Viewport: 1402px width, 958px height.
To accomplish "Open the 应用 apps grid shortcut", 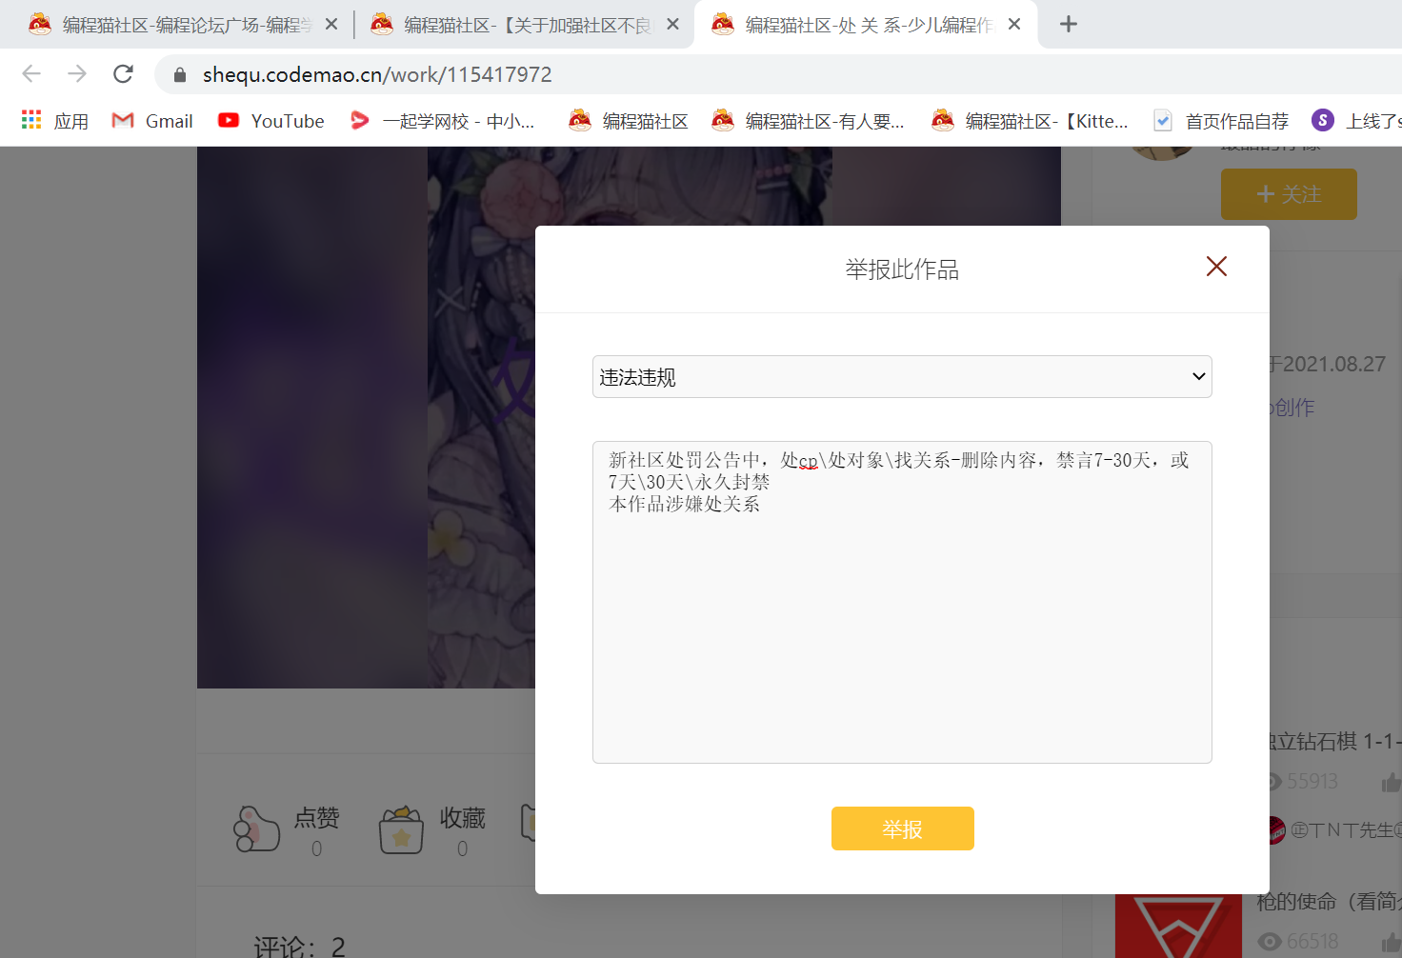I will point(54,121).
